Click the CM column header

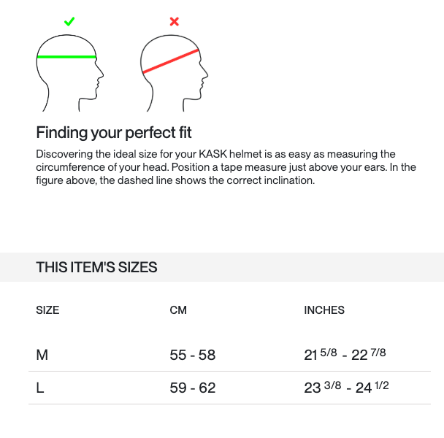[178, 310]
